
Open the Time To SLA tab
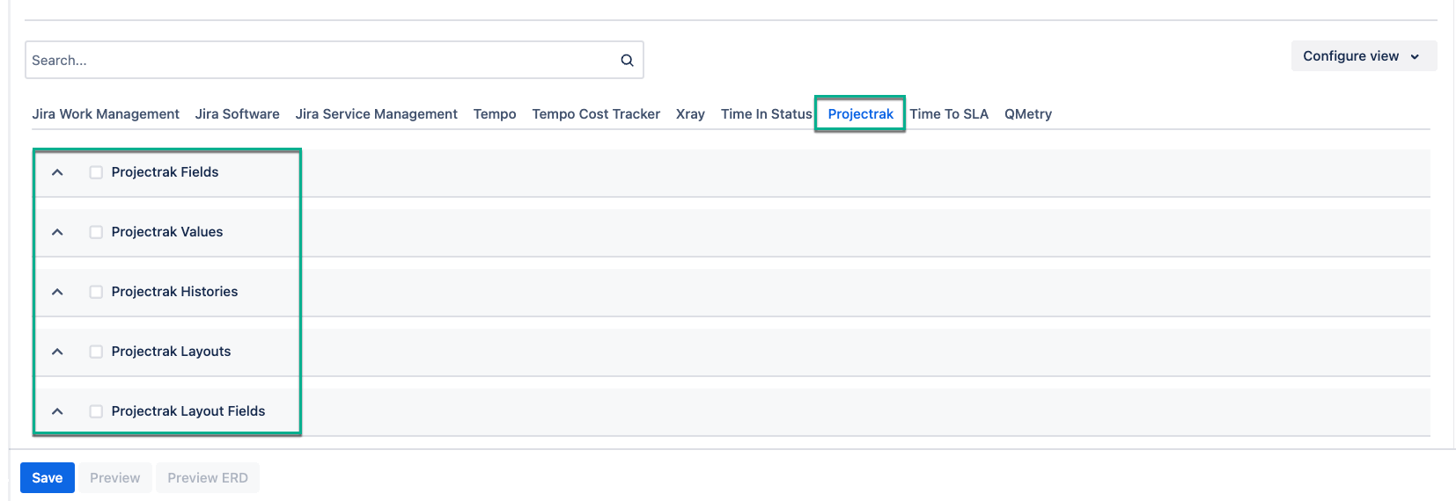pyautogui.click(x=949, y=114)
